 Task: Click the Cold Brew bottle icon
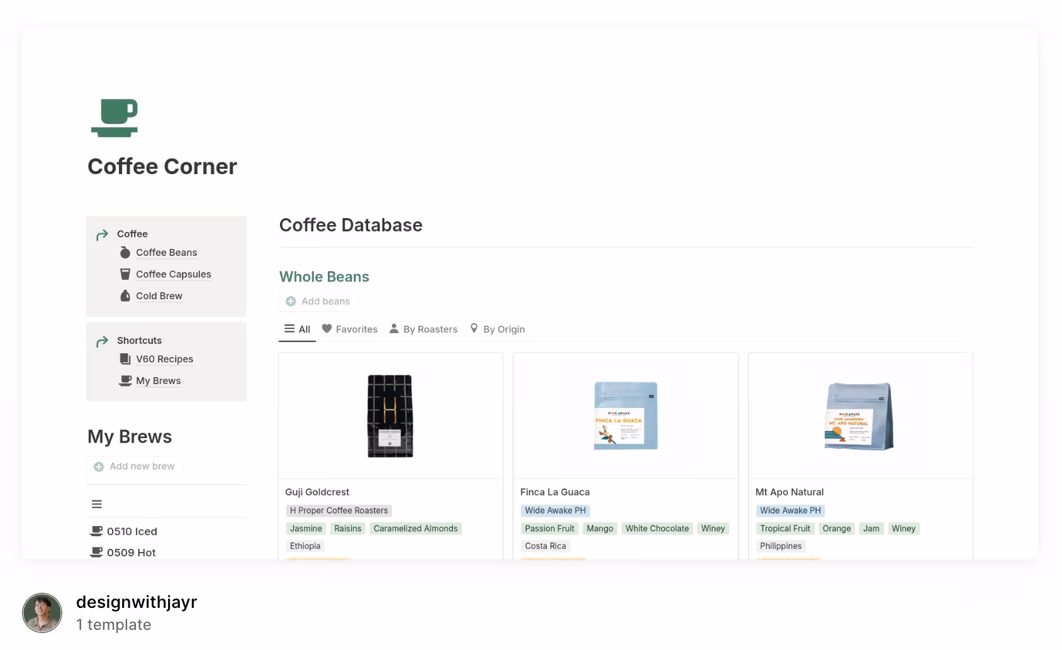pyautogui.click(x=125, y=296)
